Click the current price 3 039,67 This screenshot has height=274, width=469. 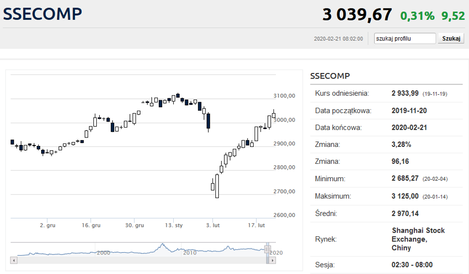[x=357, y=14]
